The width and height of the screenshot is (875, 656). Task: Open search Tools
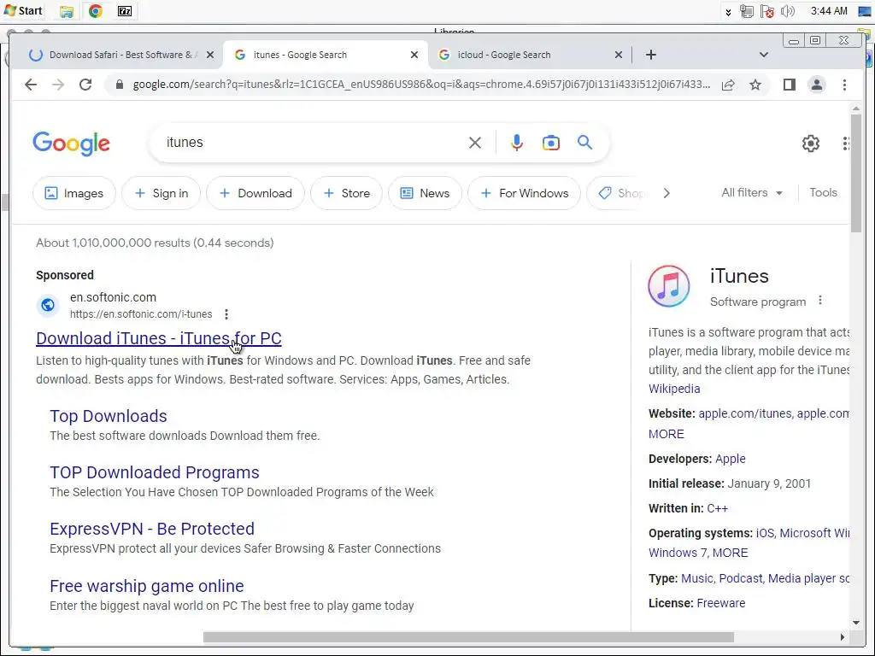click(823, 192)
